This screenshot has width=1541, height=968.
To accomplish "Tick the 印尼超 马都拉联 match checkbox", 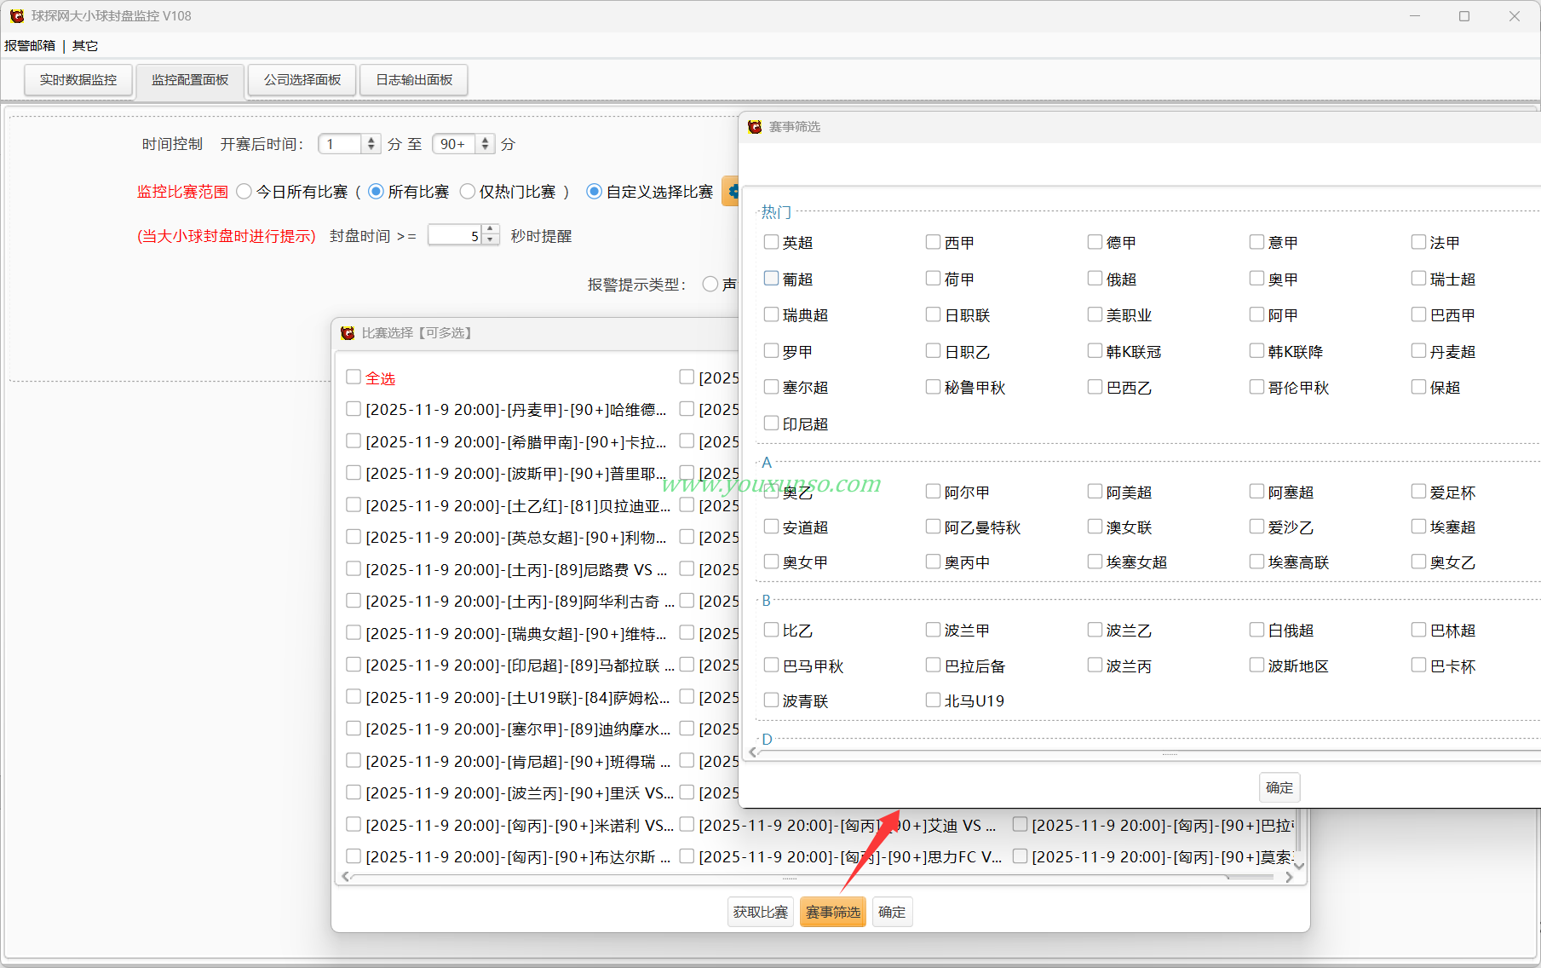I will [354, 665].
